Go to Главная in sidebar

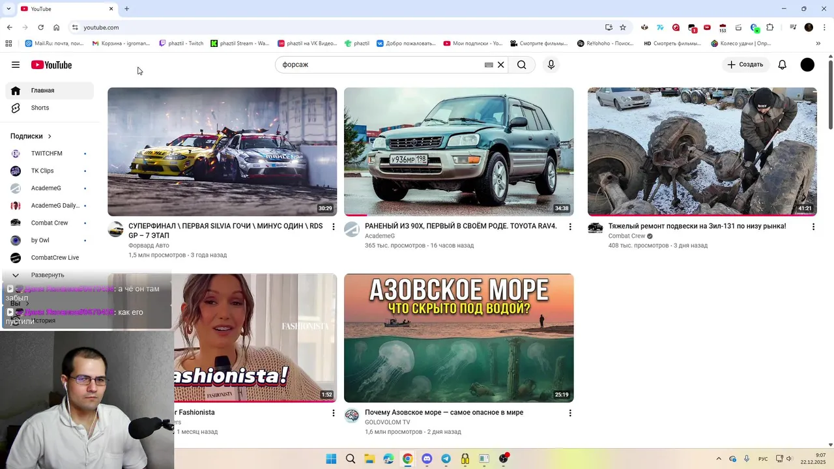(x=50, y=91)
